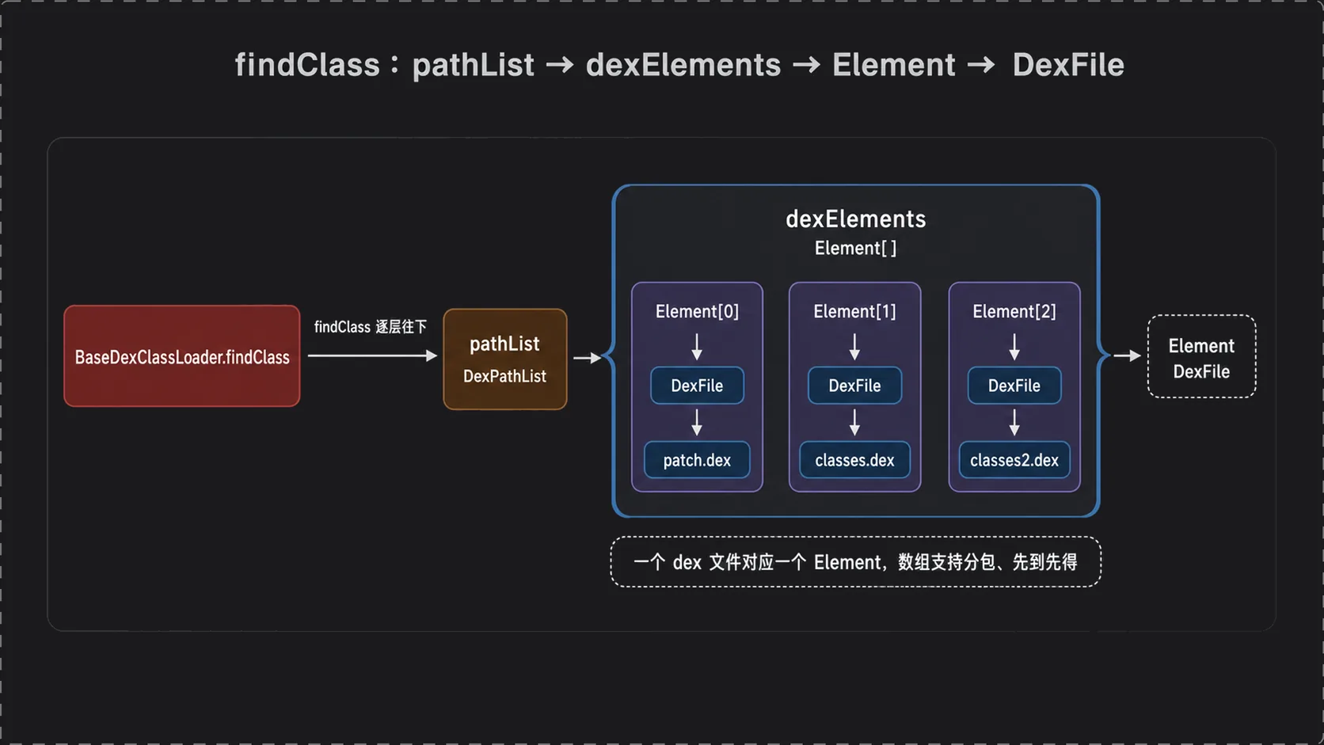
Task: Select the Element[0] label
Action: [697, 312]
